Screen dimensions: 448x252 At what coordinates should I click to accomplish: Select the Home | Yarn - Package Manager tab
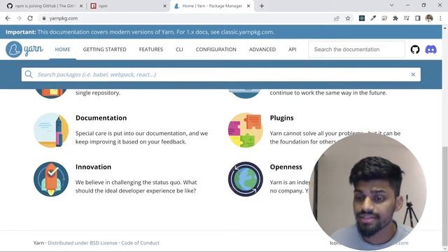tap(212, 6)
